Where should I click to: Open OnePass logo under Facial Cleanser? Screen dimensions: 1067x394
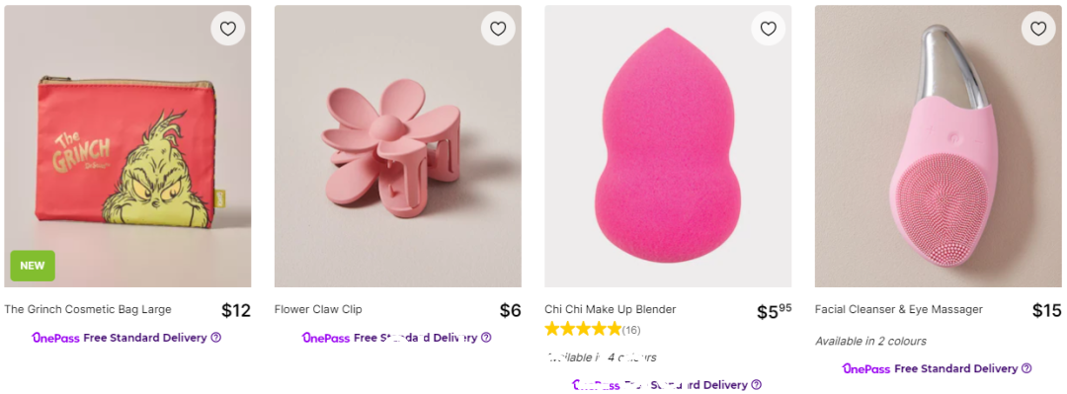865,369
